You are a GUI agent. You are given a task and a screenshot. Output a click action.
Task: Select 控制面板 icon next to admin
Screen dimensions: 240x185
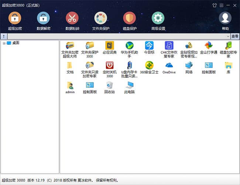(90, 88)
